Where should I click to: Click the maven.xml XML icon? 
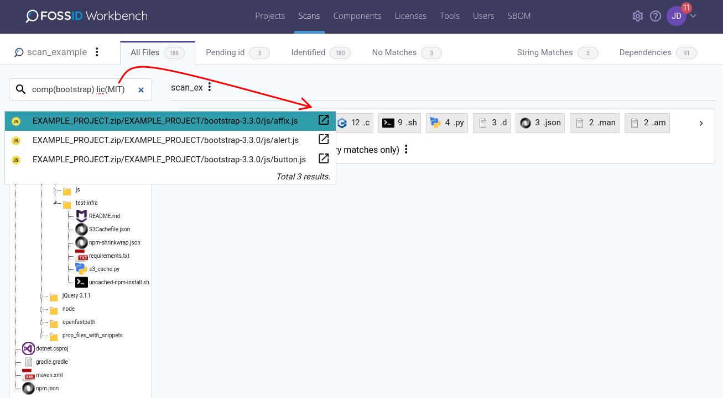click(28, 375)
